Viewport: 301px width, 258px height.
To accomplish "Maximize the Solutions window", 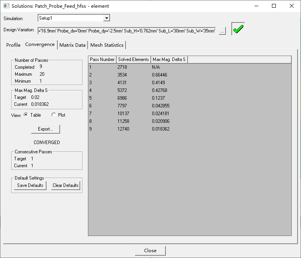I will (274, 6).
